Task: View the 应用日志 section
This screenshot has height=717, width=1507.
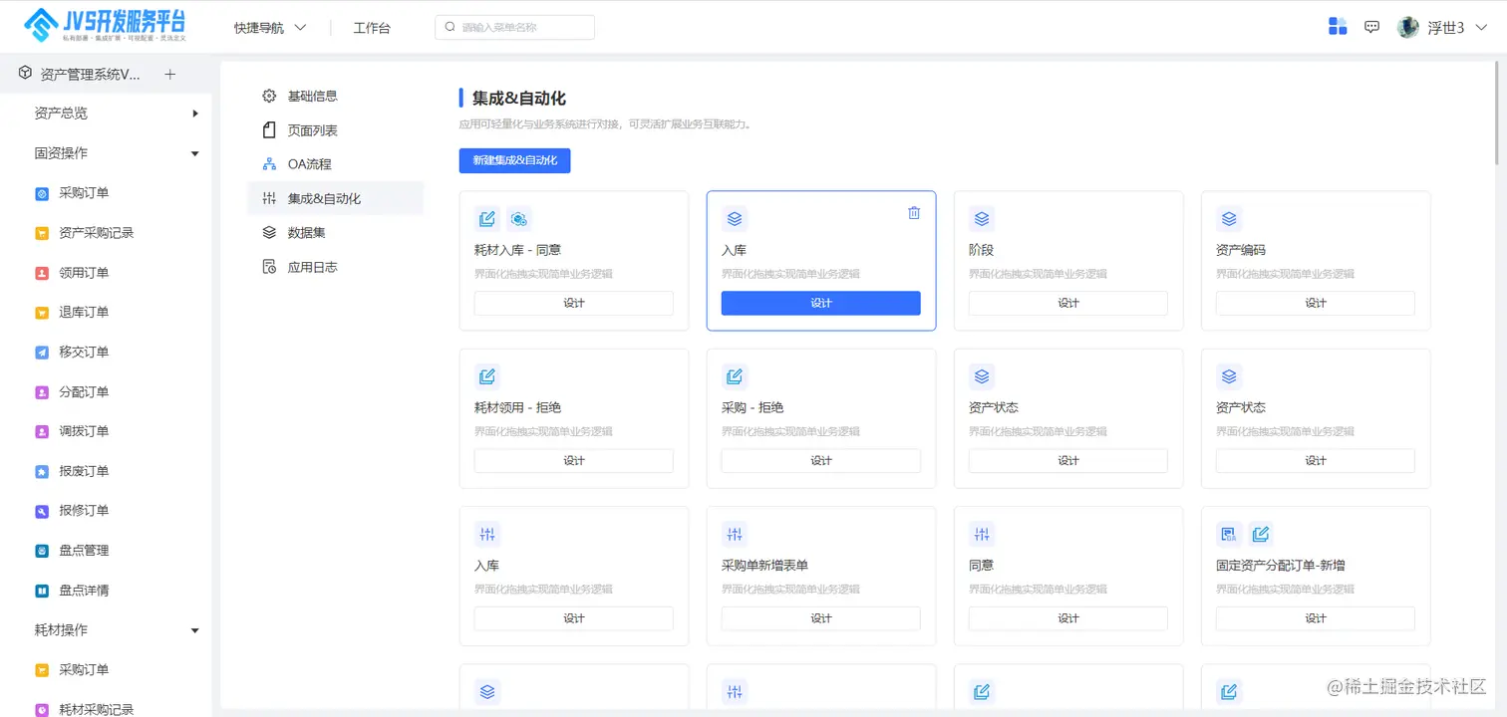Action: tap(336, 267)
